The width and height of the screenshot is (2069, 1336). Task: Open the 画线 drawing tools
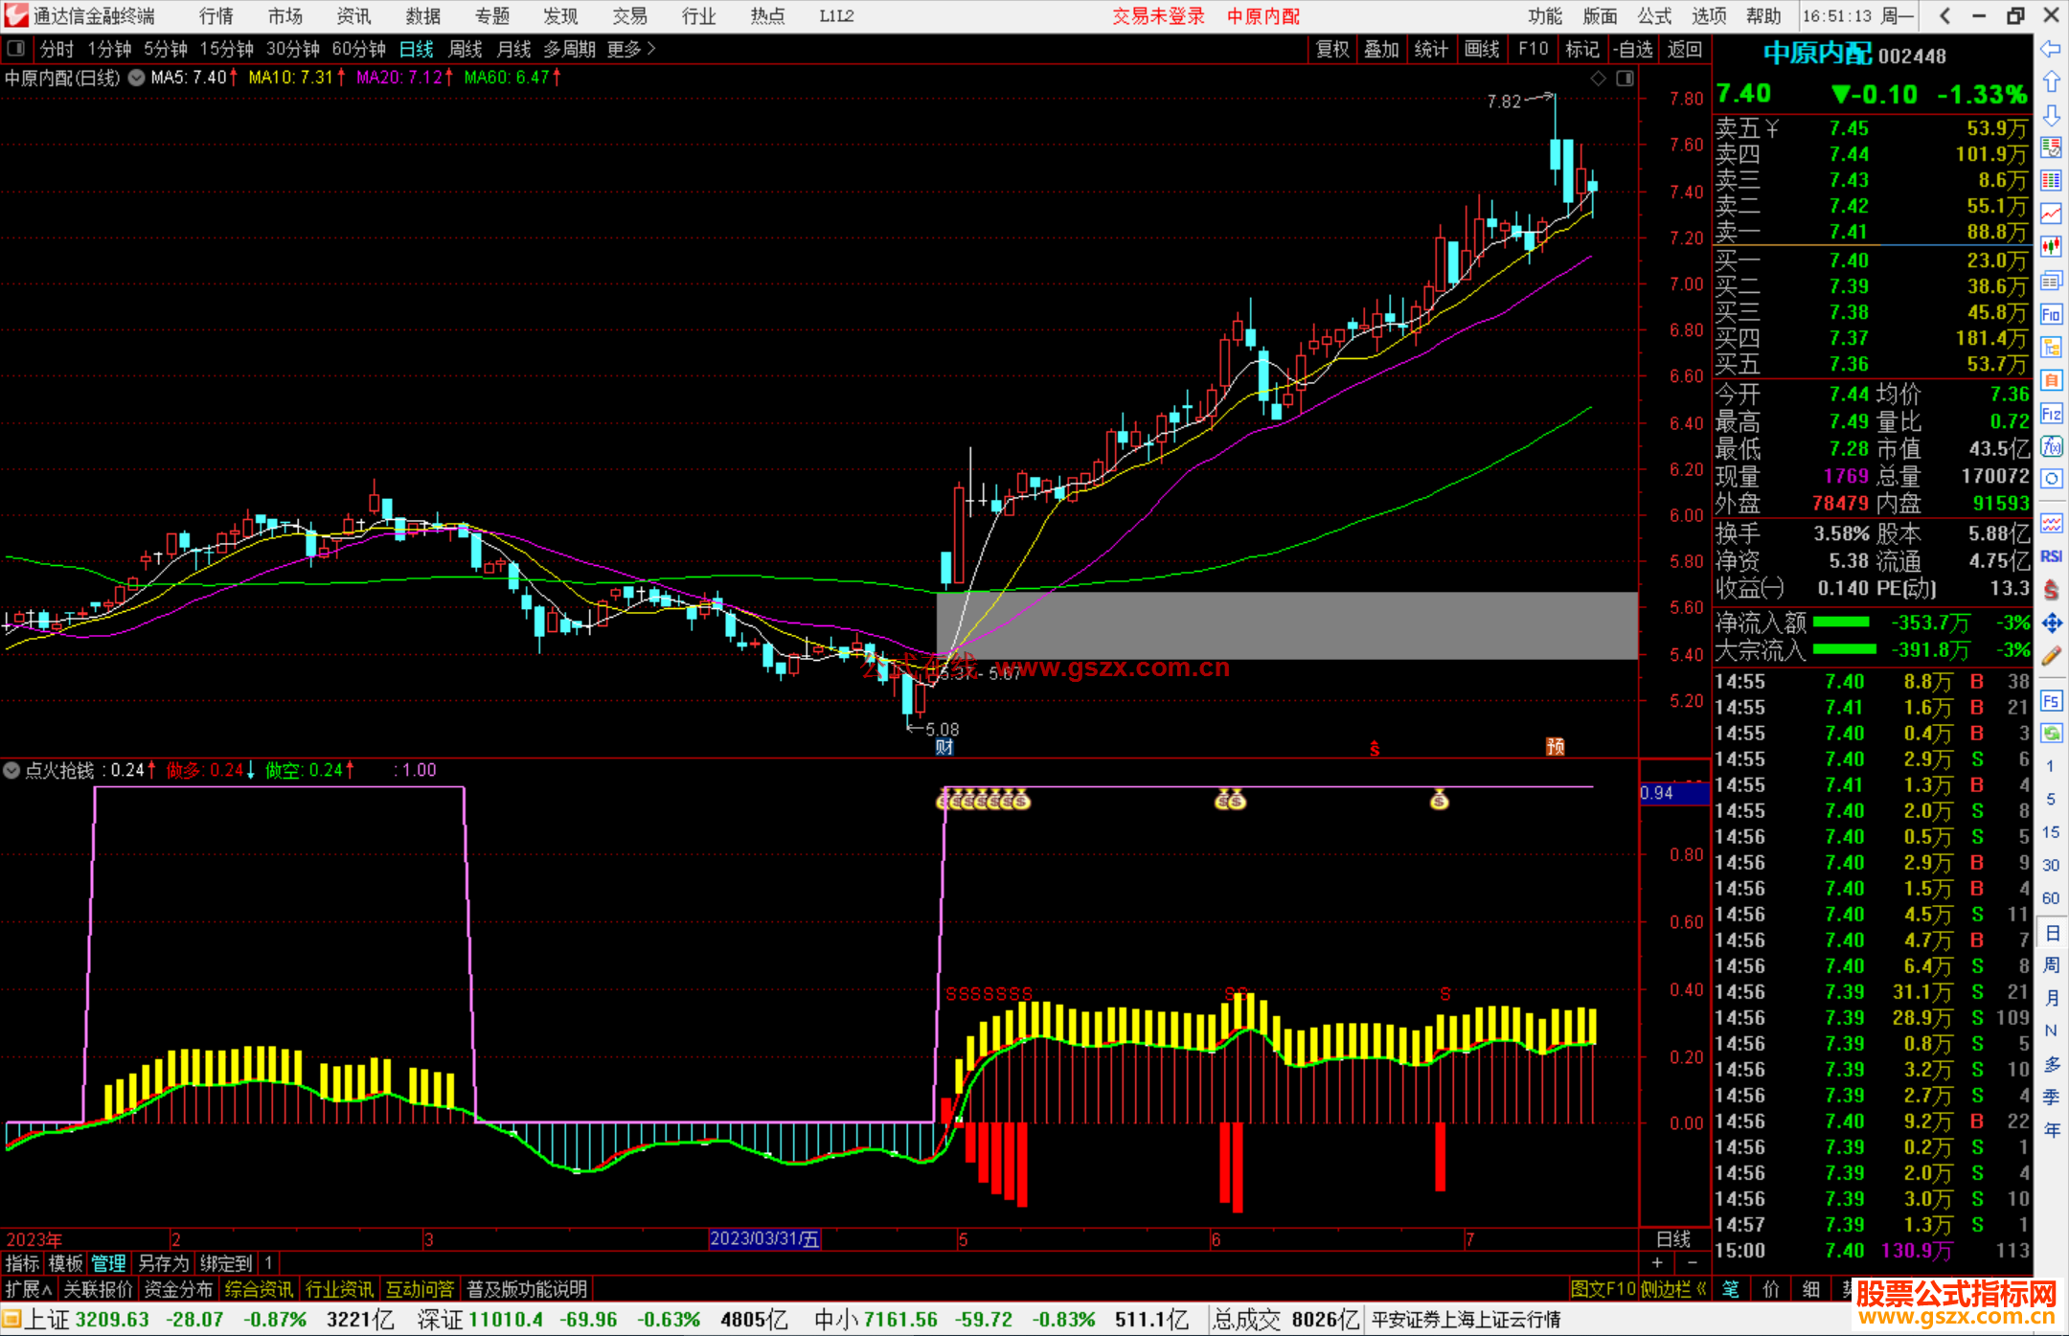tap(1482, 49)
